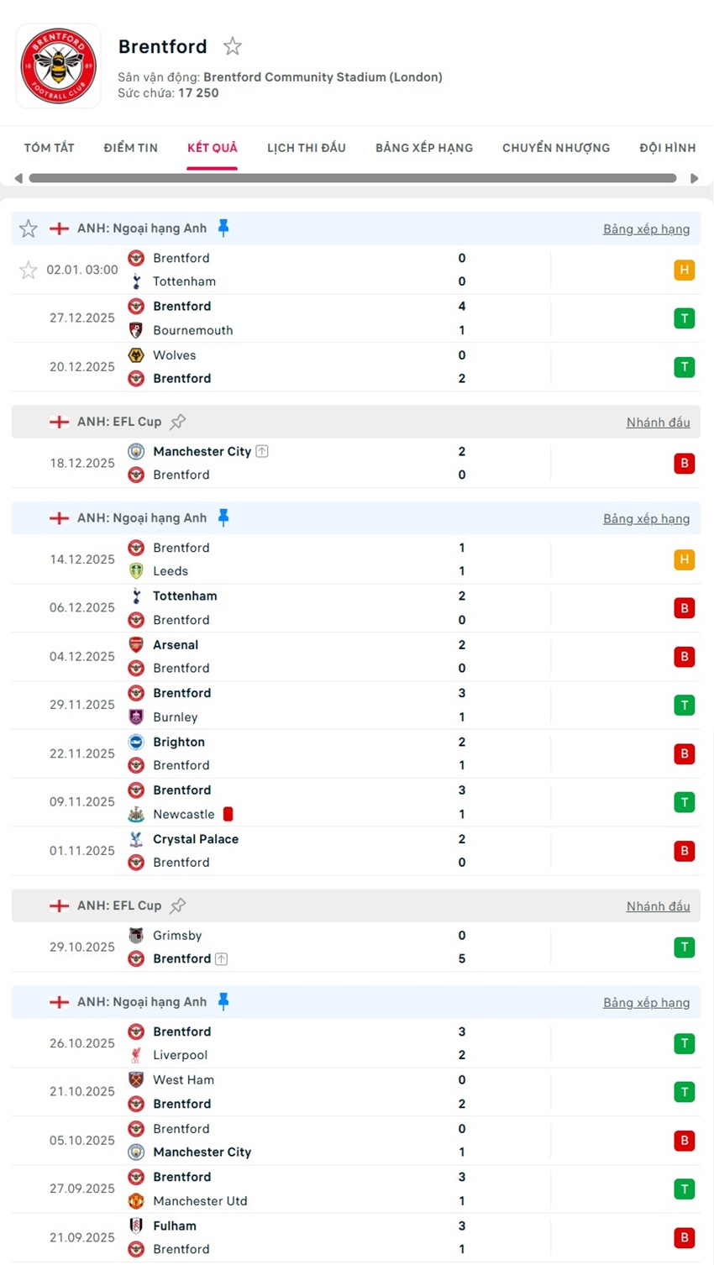Click the Manchester City club logo
Screen dimensions: 714x1265
(136, 451)
